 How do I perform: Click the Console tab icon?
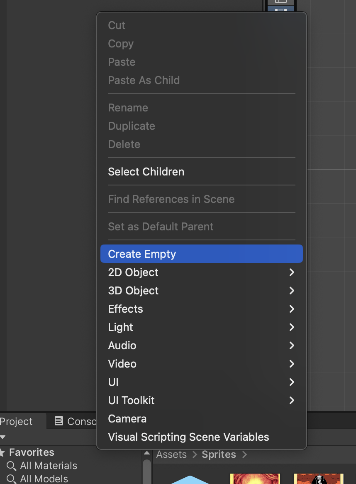click(x=59, y=421)
